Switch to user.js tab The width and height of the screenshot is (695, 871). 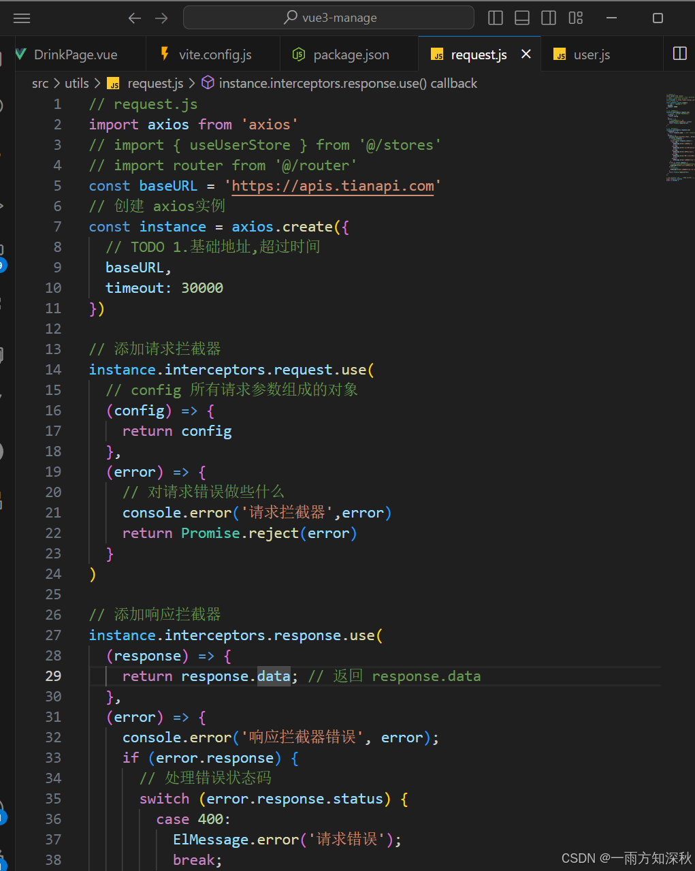click(x=592, y=54)
